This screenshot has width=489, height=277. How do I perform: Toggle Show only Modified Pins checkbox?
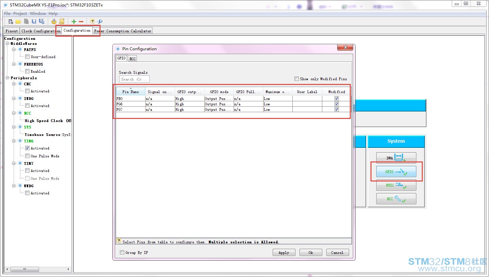pos(296,79)
